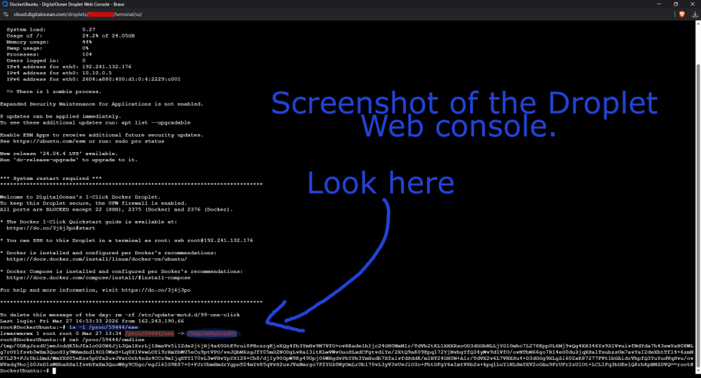This screenshot has width=701, height=378.
Task: Click the IPv6 address 2604:a880:400:d1:0:4:2229:c001
Action: click(131, 79)
